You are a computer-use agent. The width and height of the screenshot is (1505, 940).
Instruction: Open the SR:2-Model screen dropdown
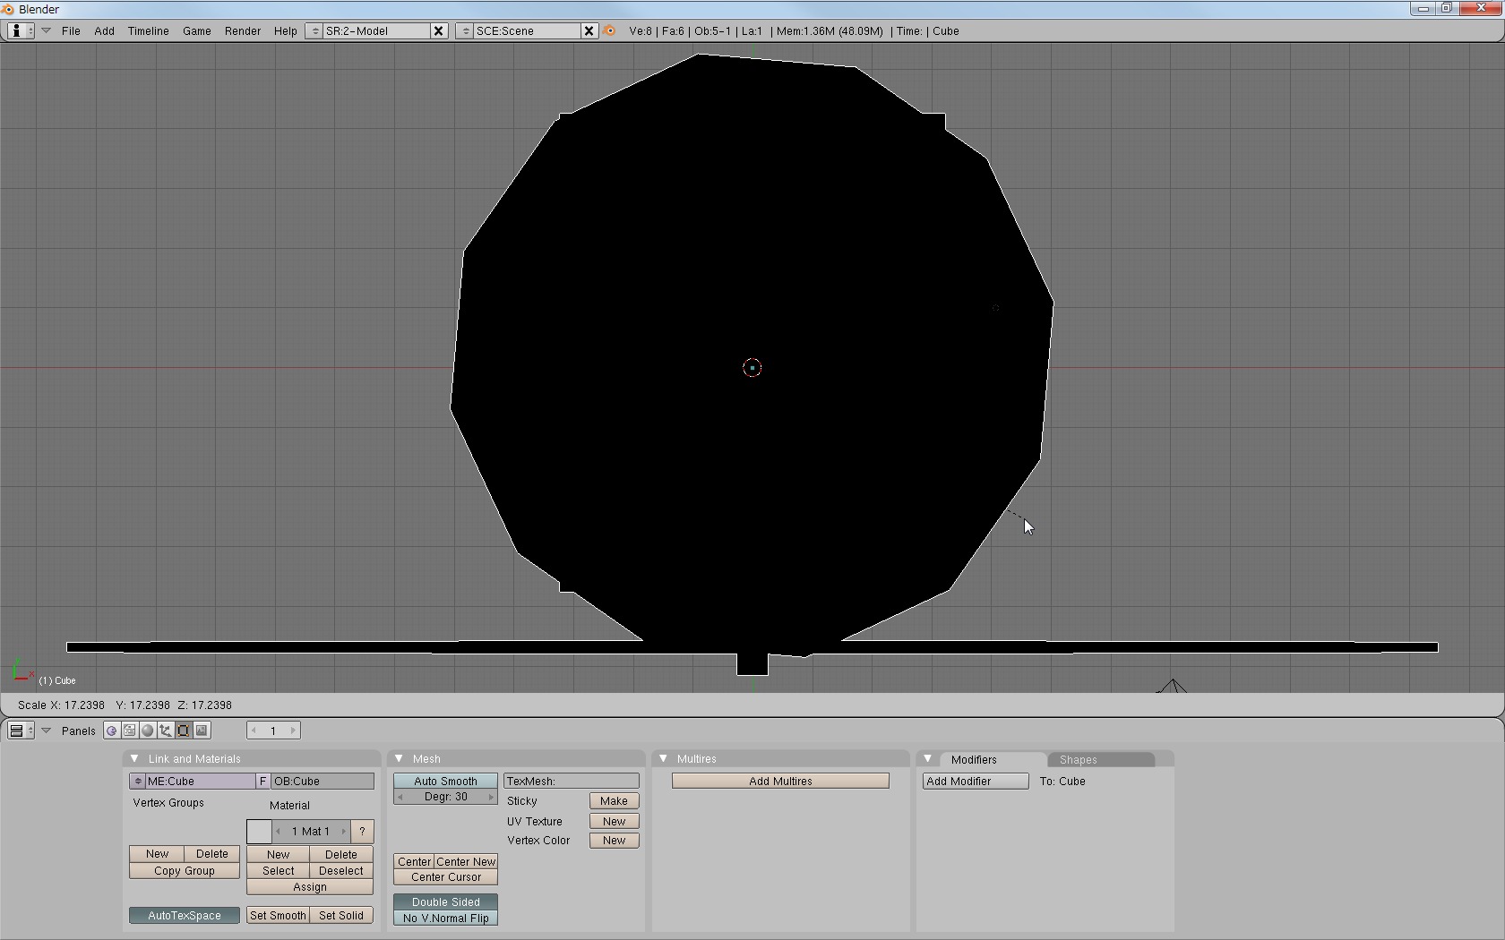point(314,30)
